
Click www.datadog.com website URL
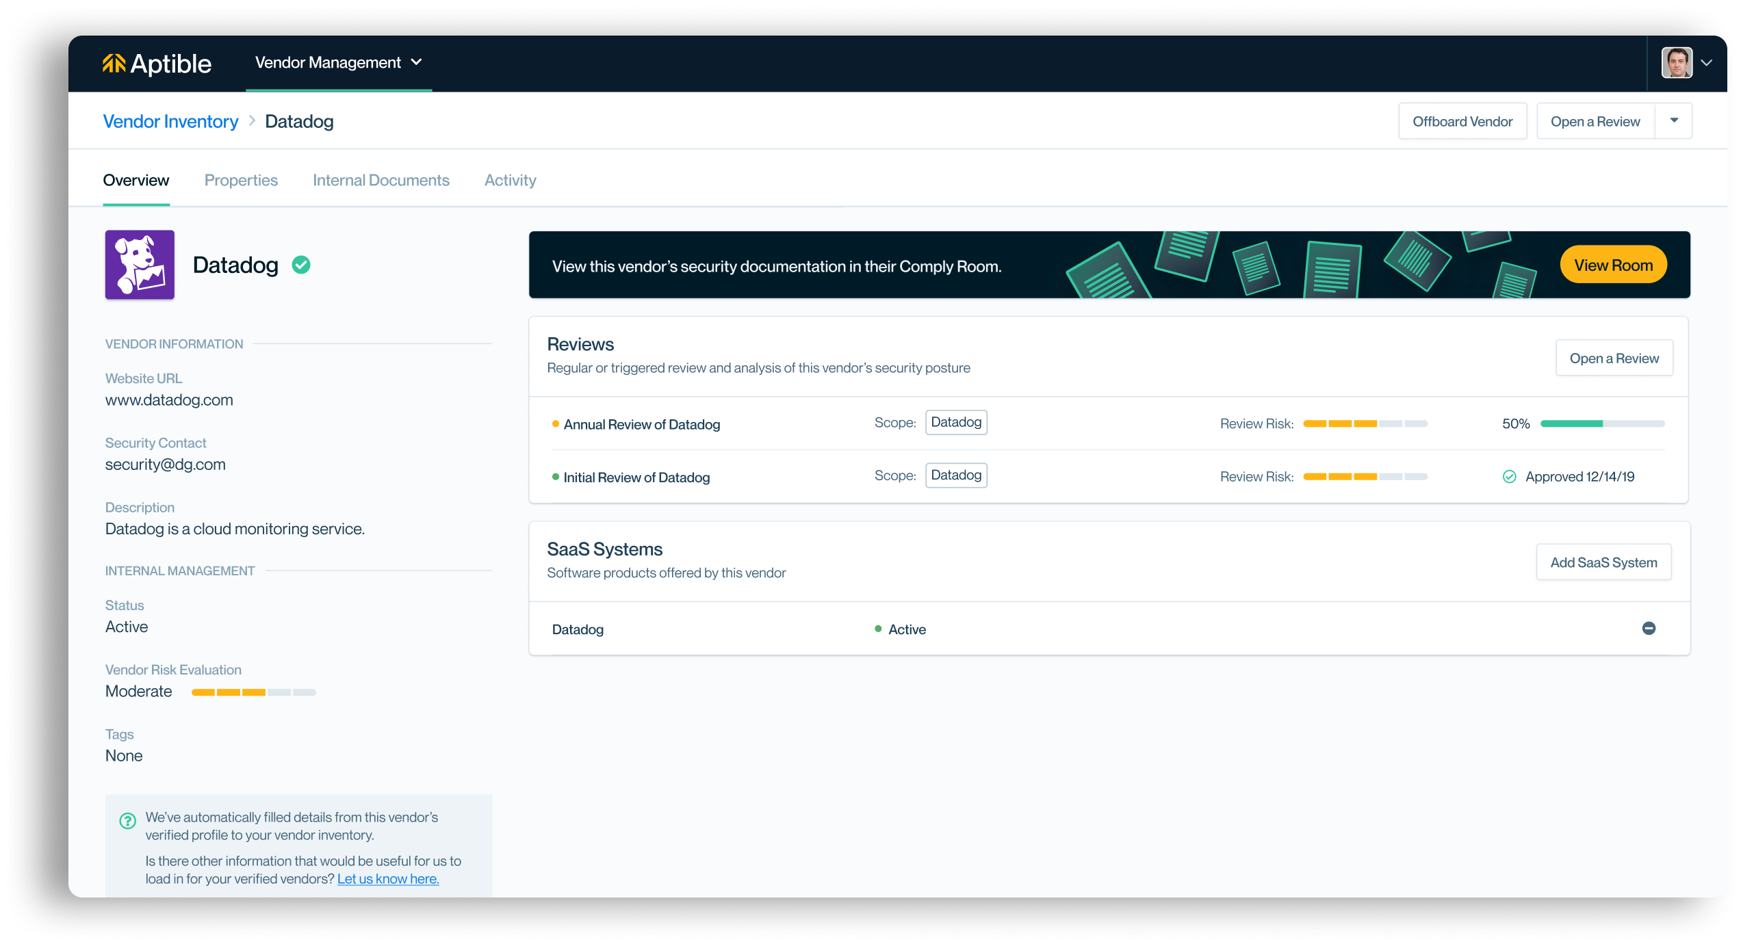169,400
